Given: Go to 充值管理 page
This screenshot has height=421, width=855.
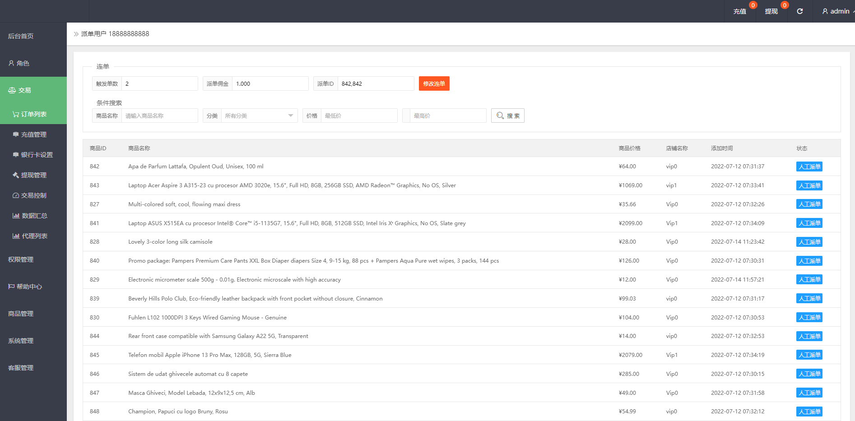Looking at the screenshot, I should [33, 134].
